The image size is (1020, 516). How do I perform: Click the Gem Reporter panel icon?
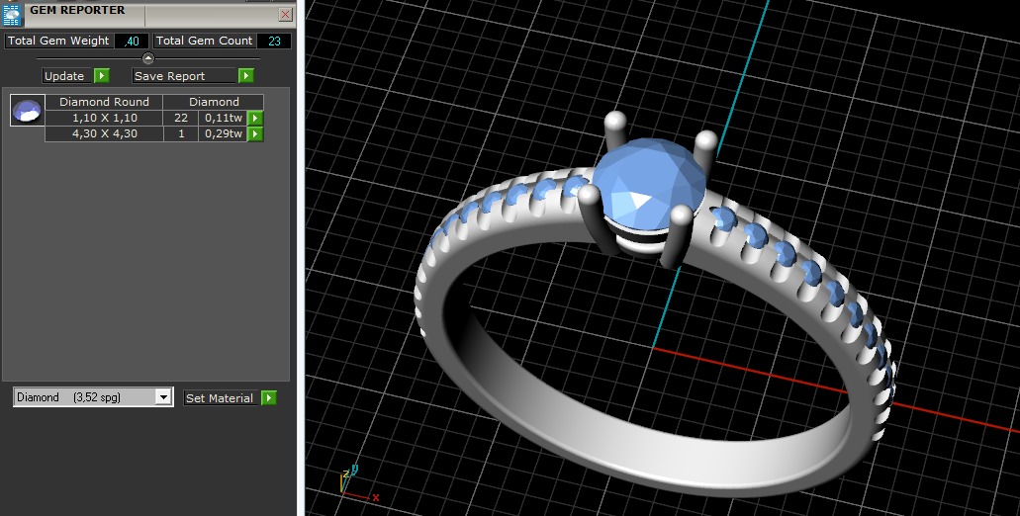tap(12, 14)
